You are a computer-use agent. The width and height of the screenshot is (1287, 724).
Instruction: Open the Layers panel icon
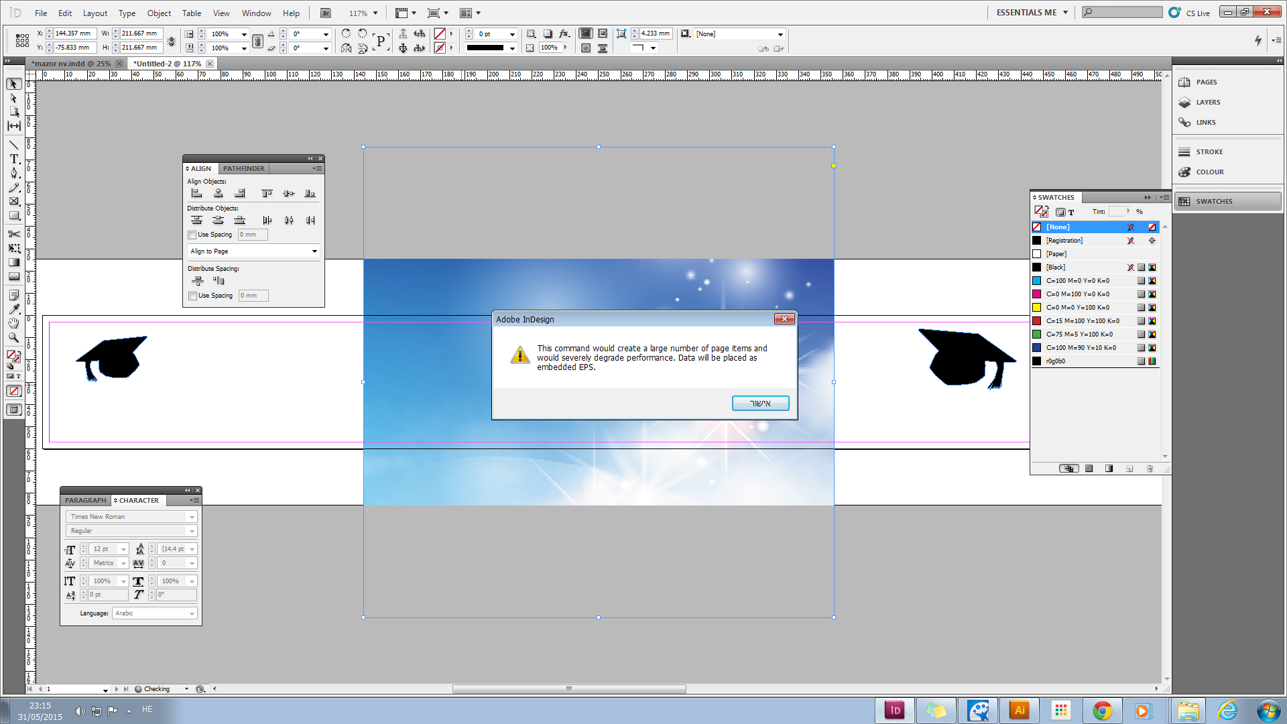tap(1184, 103)
